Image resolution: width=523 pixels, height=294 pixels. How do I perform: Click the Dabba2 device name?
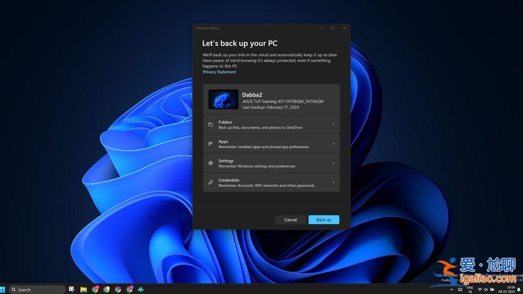tap(252, 95)
